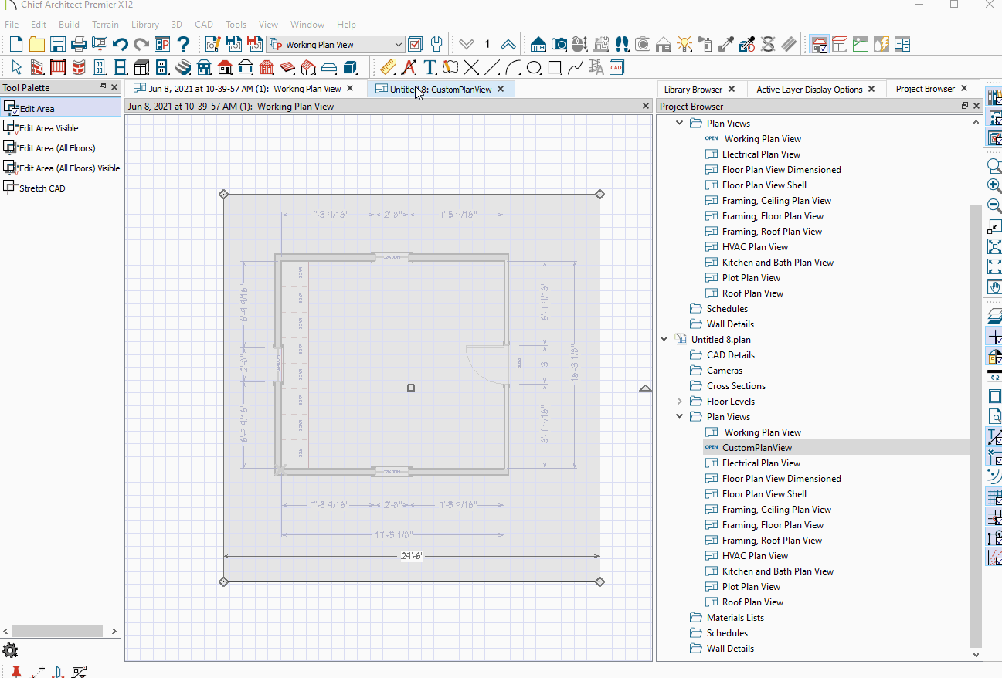Create a new plan with the blank page icon
This screenshot has height=678, width=1002.
pyautogui.click(x=15, y=44)
